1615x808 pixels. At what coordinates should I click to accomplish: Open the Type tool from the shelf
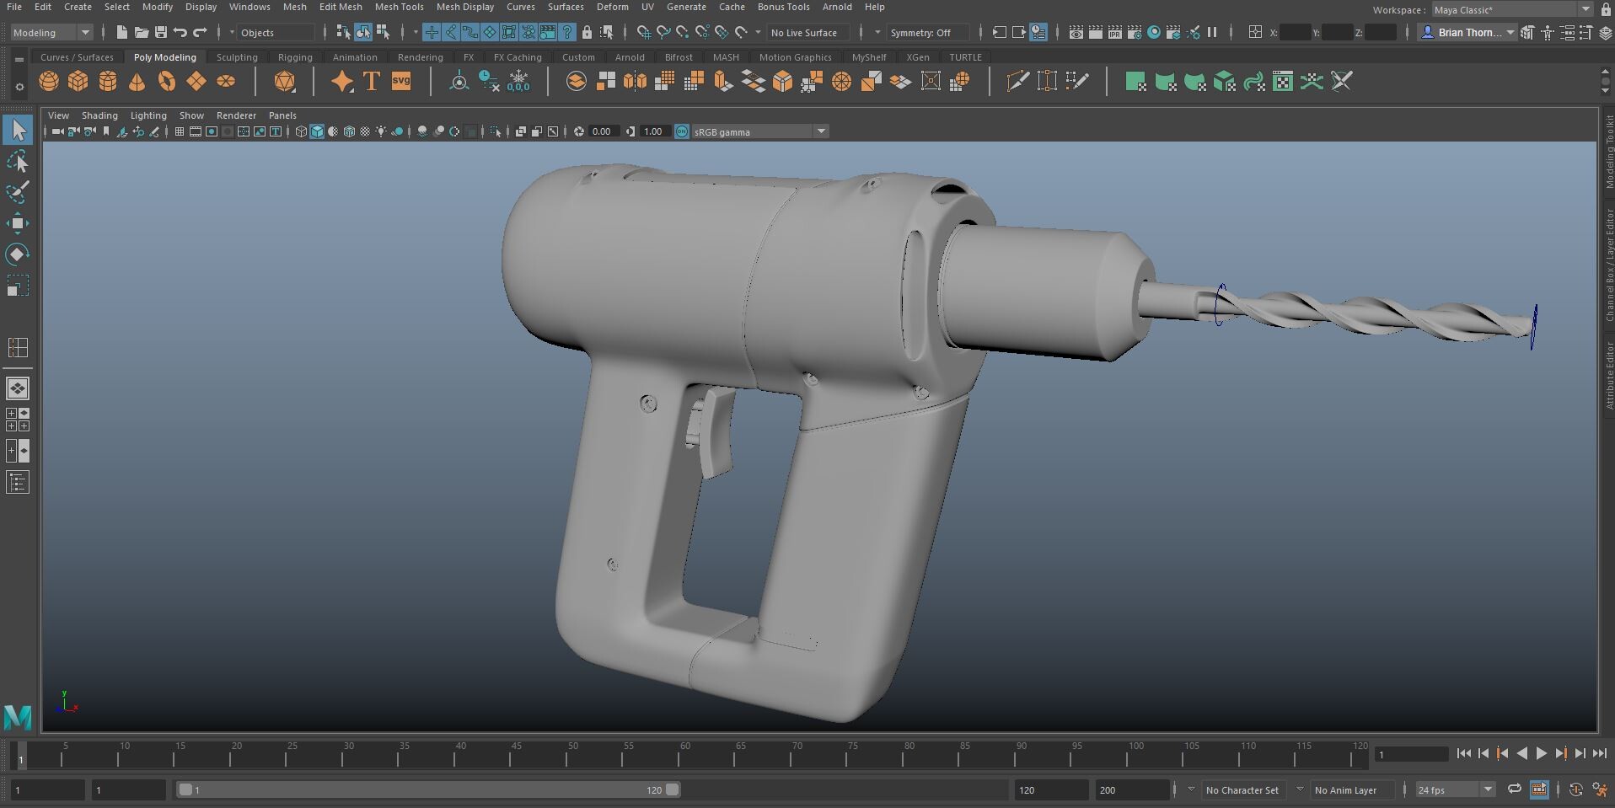(x=371, y=81)
